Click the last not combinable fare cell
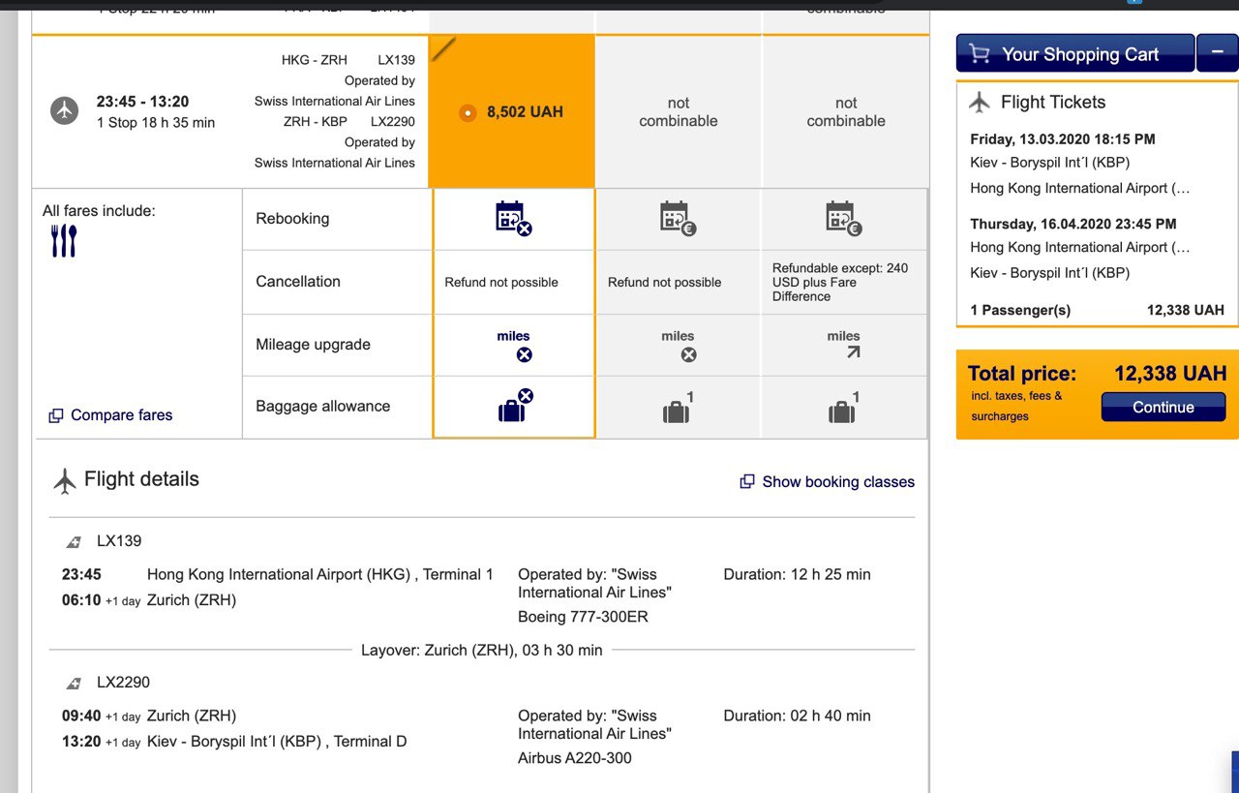 [846, 111]
